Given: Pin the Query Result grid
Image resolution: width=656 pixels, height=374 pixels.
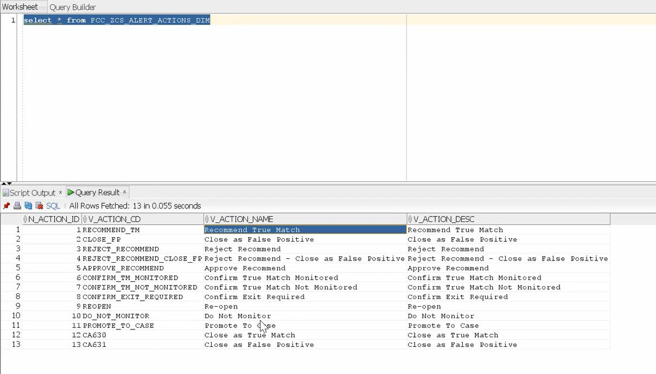Looking at the screenshot, I should [6, 206].
